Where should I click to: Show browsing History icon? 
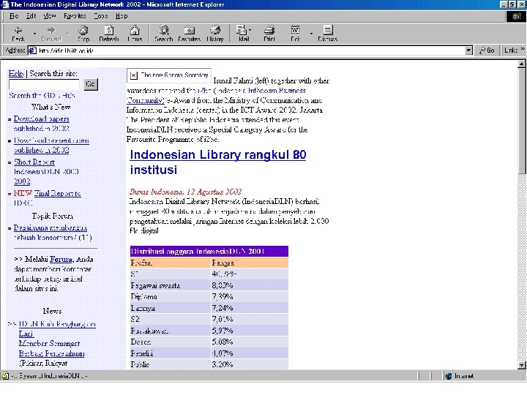click(215, 34)
